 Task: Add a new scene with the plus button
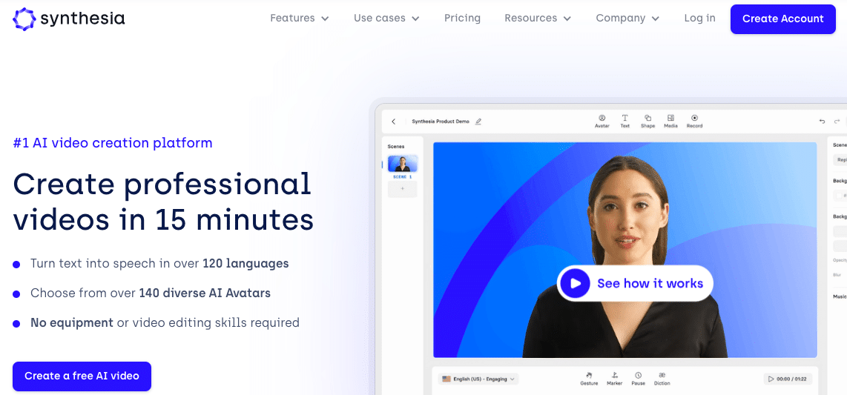tap(403, 190)
